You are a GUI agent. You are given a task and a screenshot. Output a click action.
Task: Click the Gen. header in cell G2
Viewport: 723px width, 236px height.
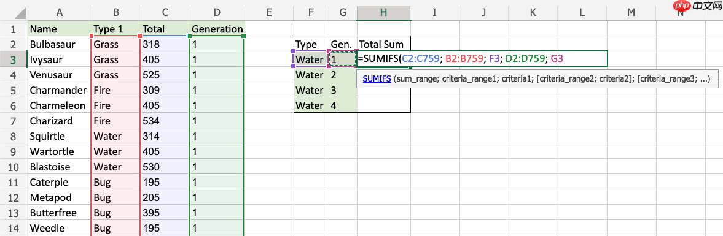pos(343,44)
